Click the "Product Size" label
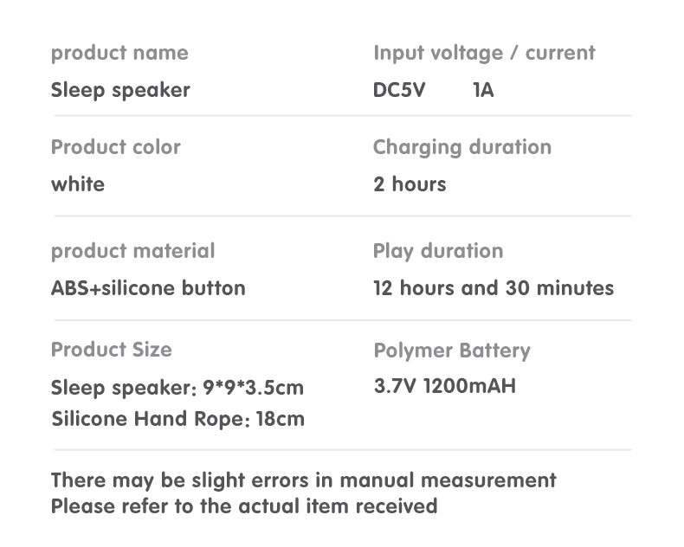Screen dimensions: 684x547 click(112, 350)
